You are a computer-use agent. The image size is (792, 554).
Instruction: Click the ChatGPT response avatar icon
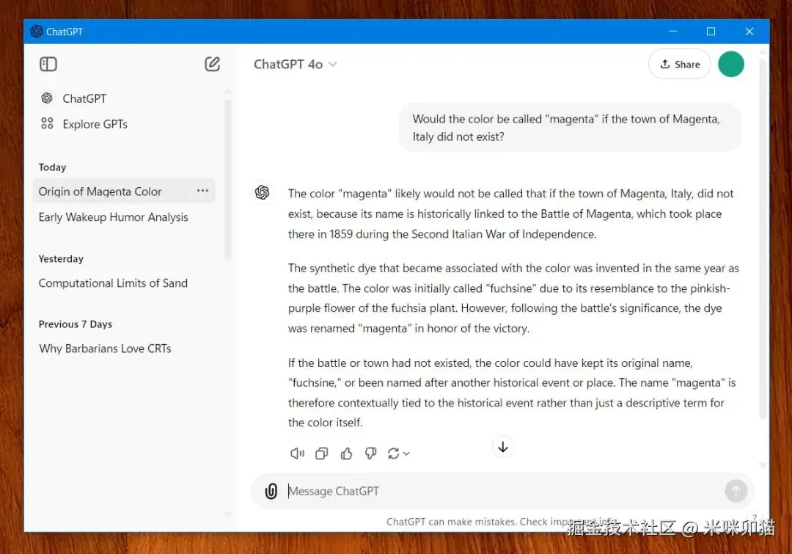point(262,192)
